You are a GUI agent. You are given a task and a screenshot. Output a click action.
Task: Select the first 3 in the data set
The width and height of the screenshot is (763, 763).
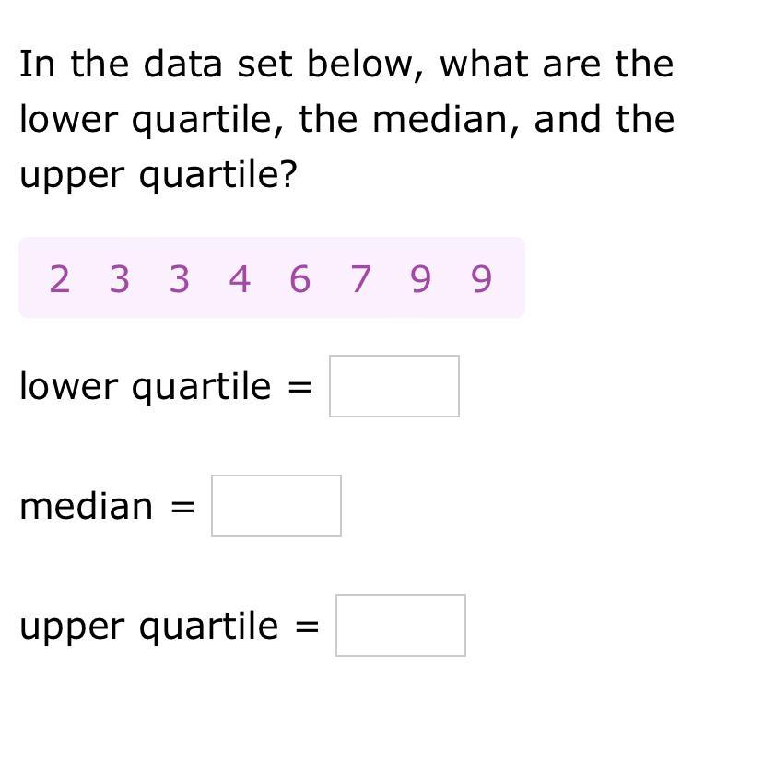pyautogui.click(x=119, y=279)
